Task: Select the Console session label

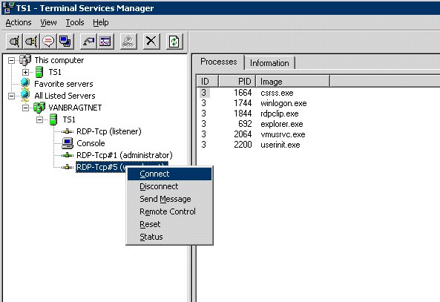Action: click(91, 143)
